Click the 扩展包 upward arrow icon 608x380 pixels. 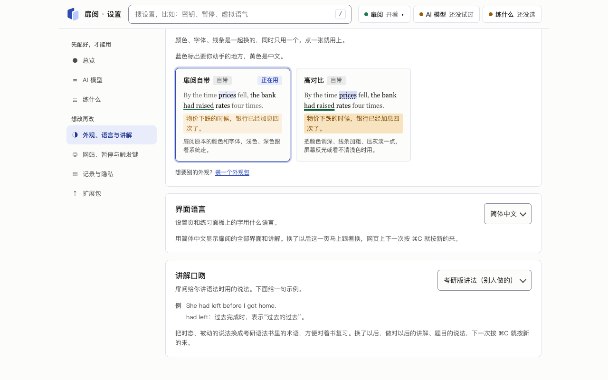(75, 193)
